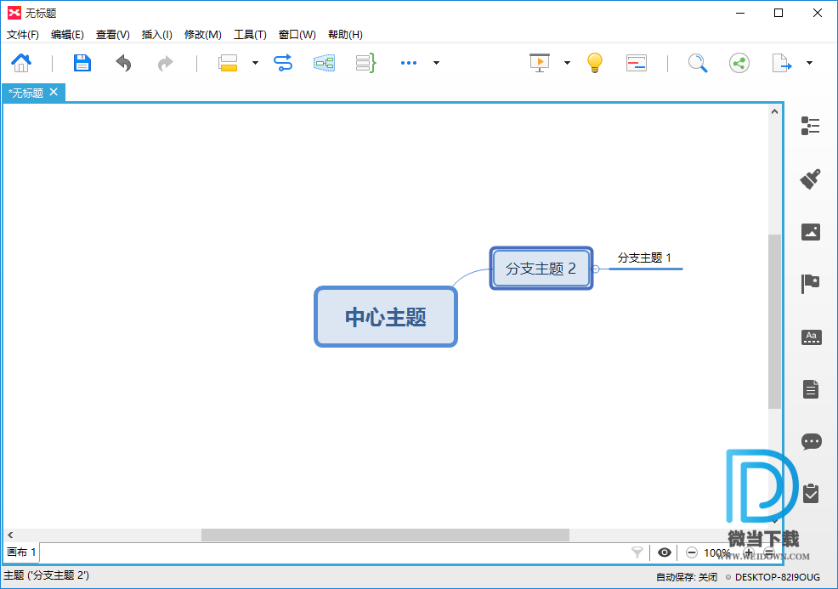Open the 文件(F) menu
Image resolution: width=838 pixels, height=589 pixels.
click(x=23, y=35)
